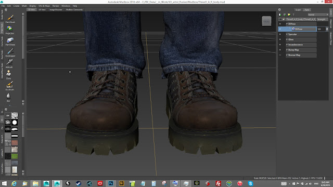Select the white horizontal bar stamp
This screenshot has height=187, width=333.
15,136
